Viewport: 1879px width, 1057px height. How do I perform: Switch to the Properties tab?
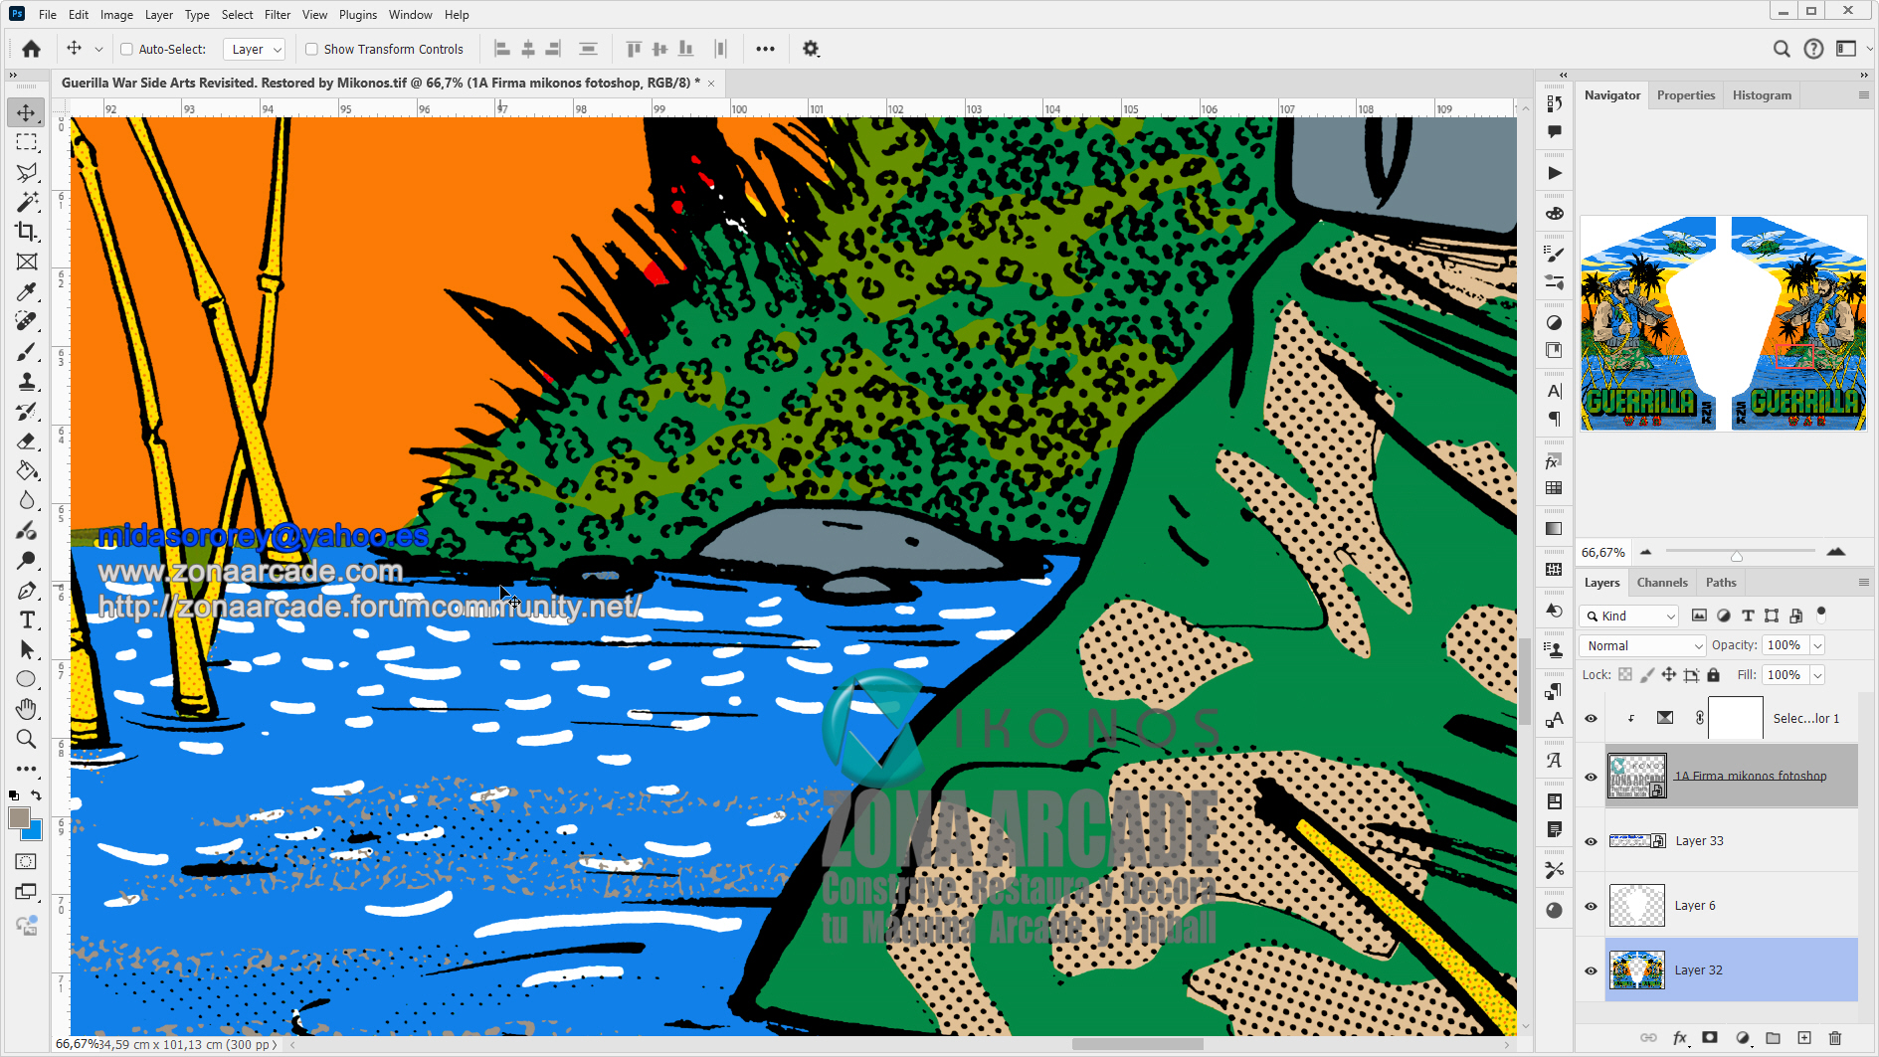[x=1686, y=95]
